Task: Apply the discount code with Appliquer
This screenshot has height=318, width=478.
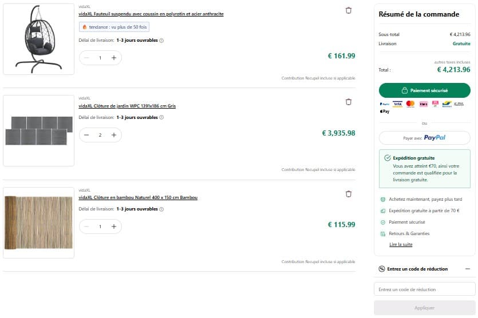Action: click(x=424, y=308)
